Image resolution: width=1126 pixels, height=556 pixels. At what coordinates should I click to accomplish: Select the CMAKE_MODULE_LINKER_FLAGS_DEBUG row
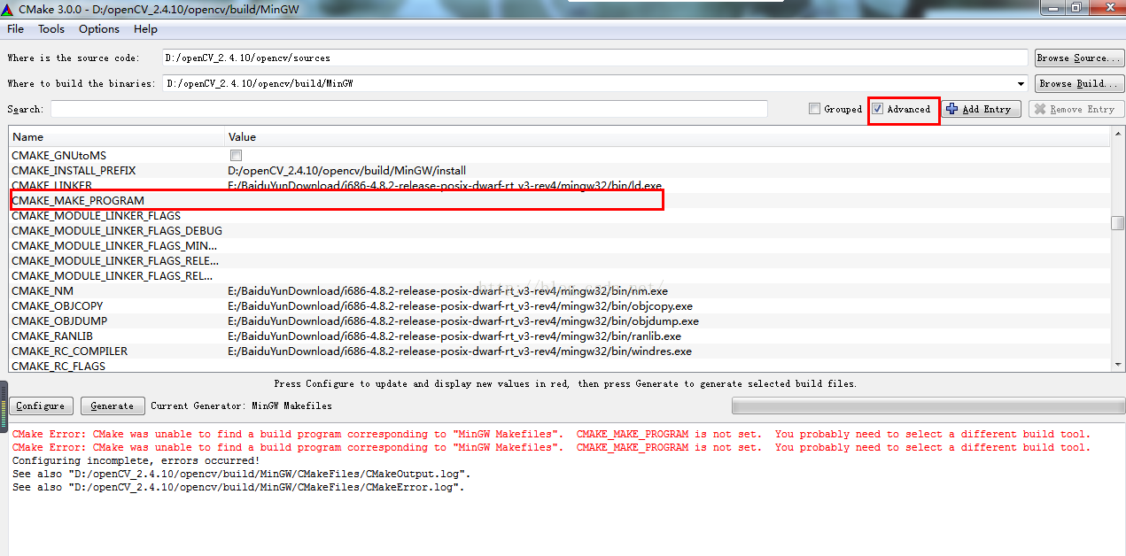click(560, 231)
